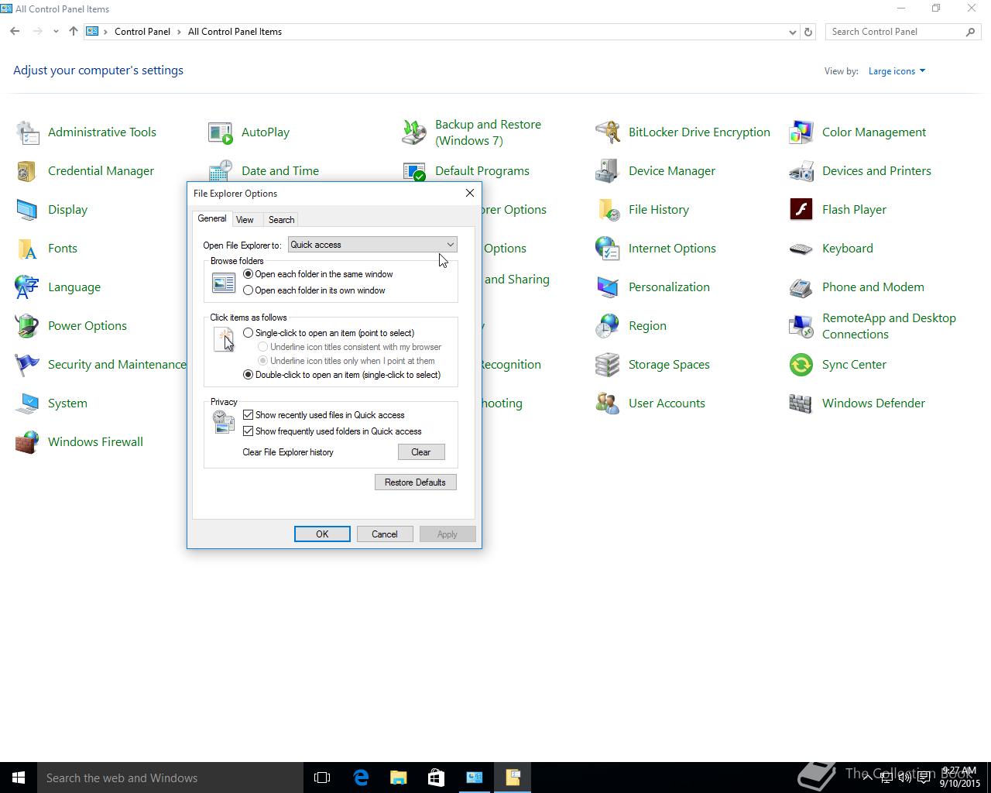Switch to the General tab
This screenshot has height=793, width=991.
212,219
